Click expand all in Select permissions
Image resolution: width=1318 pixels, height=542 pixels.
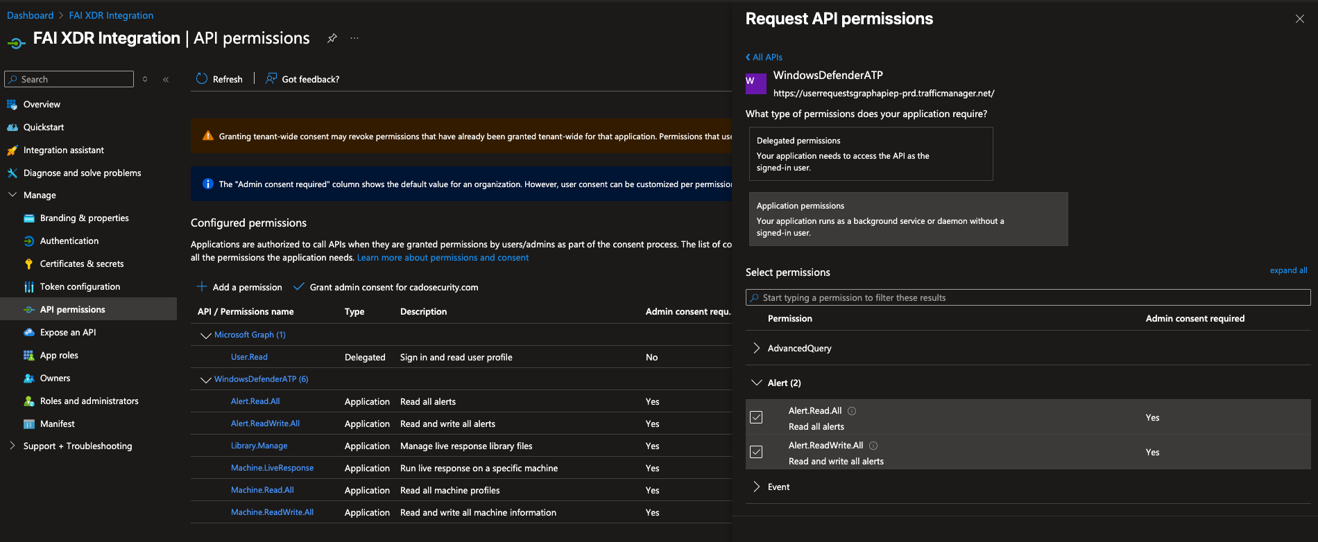click(1288, 270)
